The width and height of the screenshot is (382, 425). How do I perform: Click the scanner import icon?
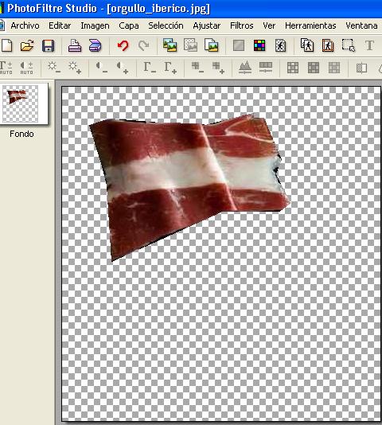coord(95,45)
